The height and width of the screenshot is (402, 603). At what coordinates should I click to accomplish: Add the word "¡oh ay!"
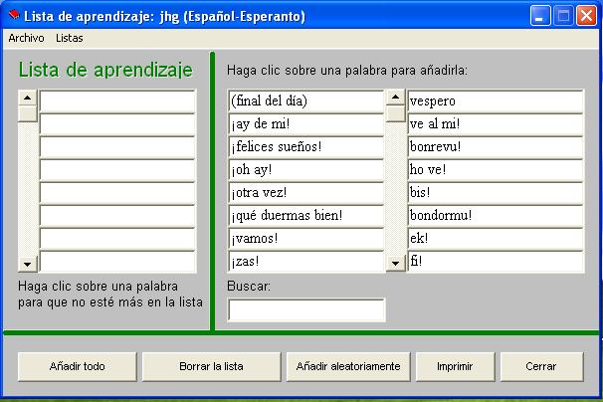click(306, 170)
